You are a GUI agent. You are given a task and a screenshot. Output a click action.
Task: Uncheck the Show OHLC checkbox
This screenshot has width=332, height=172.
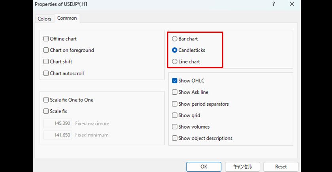click(175, 81)
